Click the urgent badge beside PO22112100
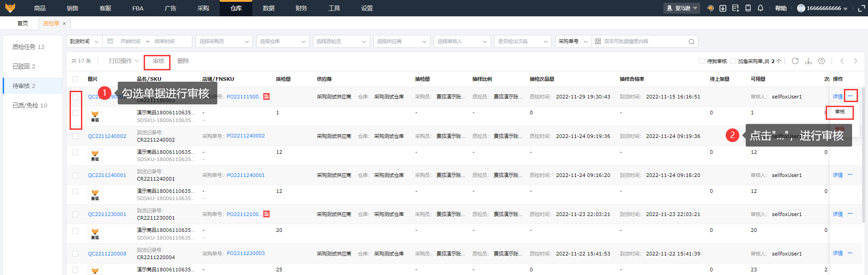 pos(266,214)
